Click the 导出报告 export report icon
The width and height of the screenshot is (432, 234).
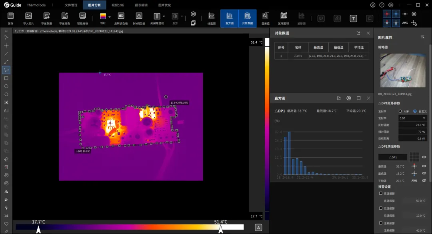[x=64, y=18]
